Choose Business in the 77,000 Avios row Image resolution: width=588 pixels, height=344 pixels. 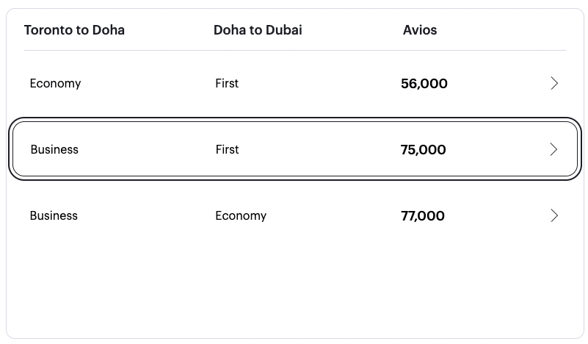pyautogui.click(x=54, y=216)
